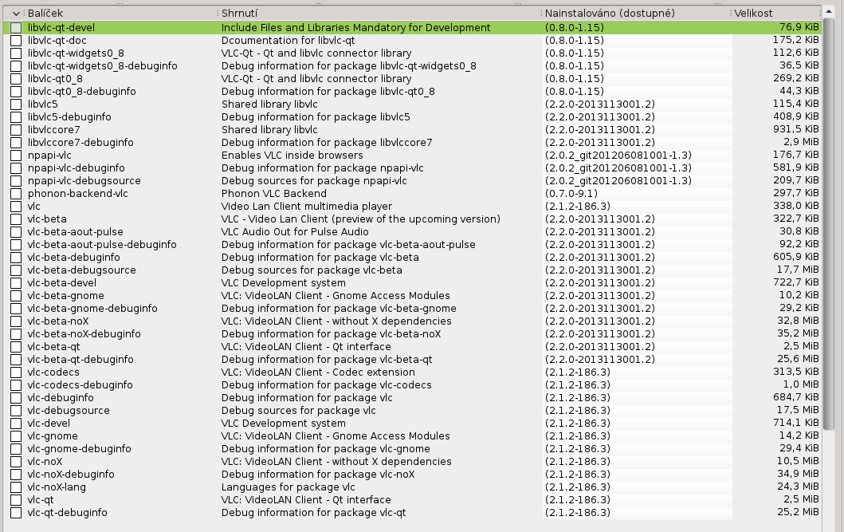The height and width of the screenshot is (532, 844).
Task: Click size value 76,9 KiB in highlighted row
Action: 799,27
